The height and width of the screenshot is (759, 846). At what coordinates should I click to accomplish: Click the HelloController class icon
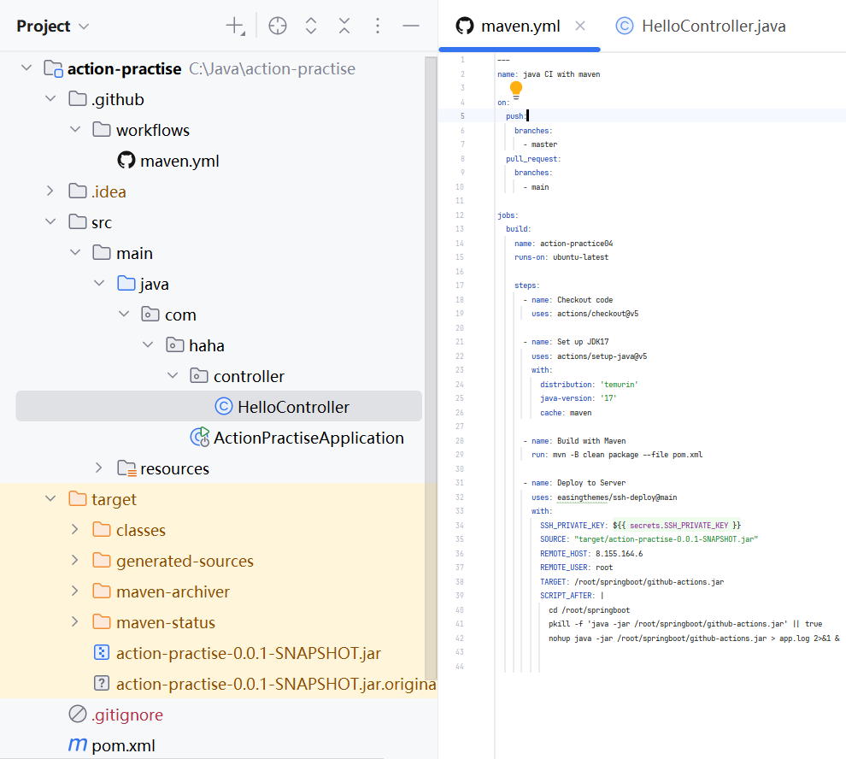coord(224,407)
